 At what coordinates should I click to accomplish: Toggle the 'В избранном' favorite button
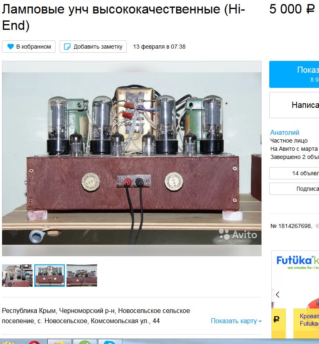pos(29,47)
